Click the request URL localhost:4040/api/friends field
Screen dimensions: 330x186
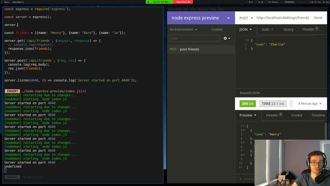pos(283,18)
